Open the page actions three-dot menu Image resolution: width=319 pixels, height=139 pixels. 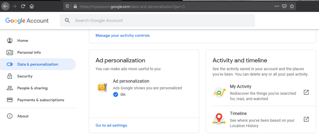click(277, 6)
